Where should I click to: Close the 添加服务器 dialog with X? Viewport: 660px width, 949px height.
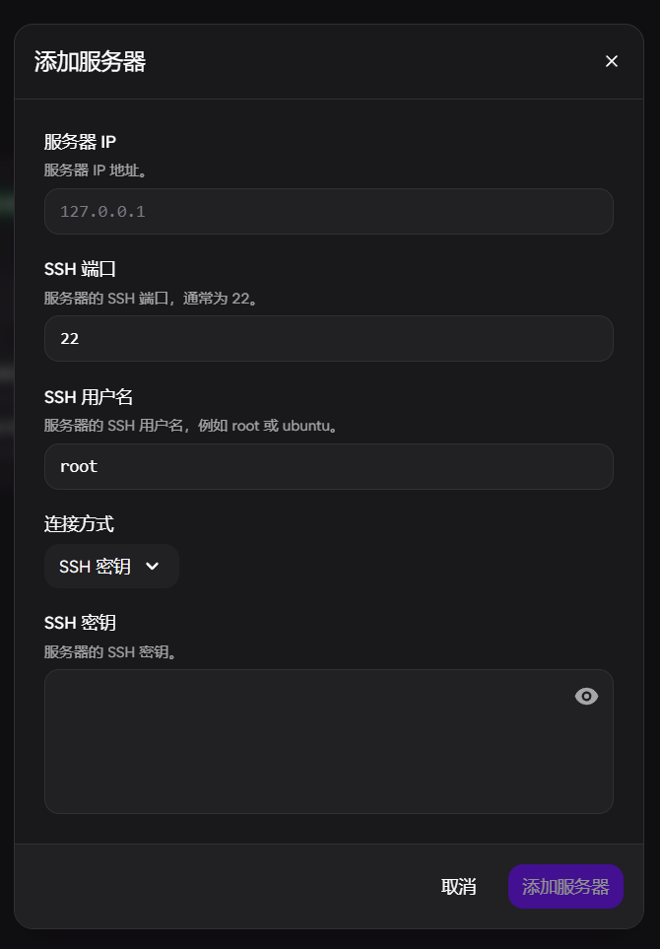(612, 61)
